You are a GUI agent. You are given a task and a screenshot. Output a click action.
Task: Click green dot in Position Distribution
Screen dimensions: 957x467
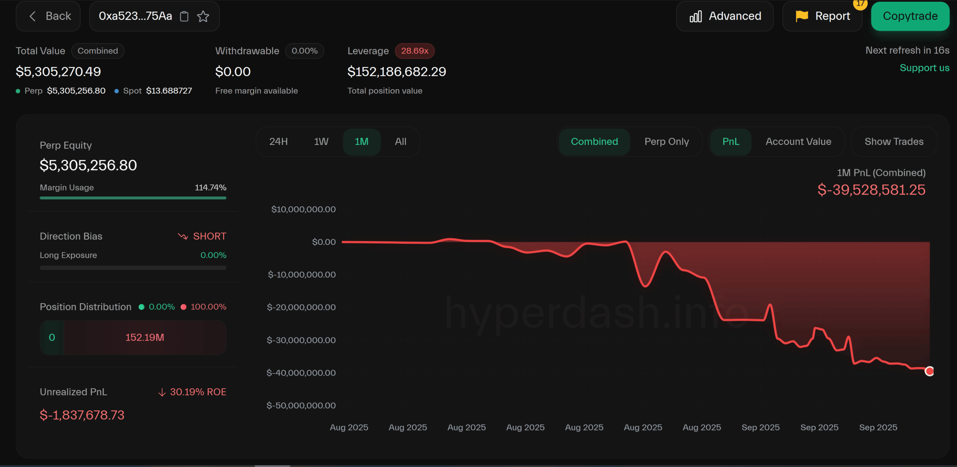pos(141,307)
